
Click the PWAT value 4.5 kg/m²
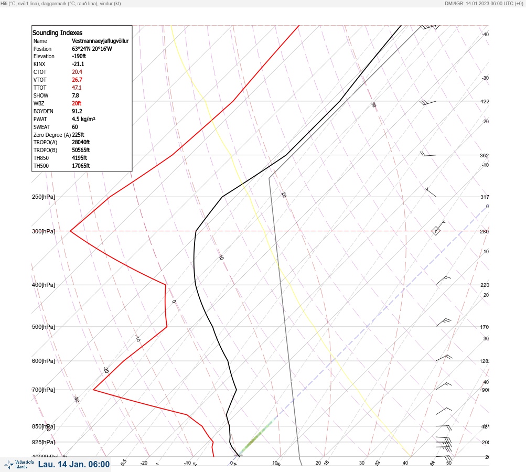coord(83,119)
